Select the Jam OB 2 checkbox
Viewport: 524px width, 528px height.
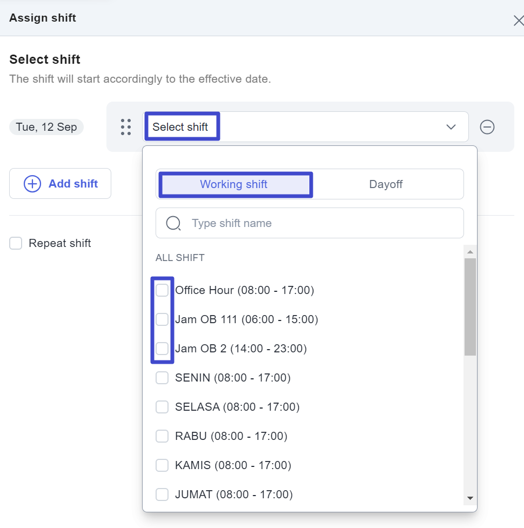[162, 349]
